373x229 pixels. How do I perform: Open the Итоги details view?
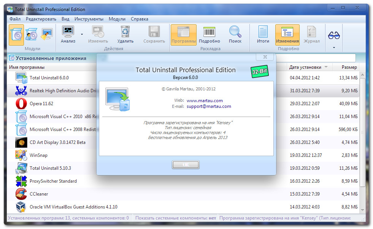click(263, 35)
